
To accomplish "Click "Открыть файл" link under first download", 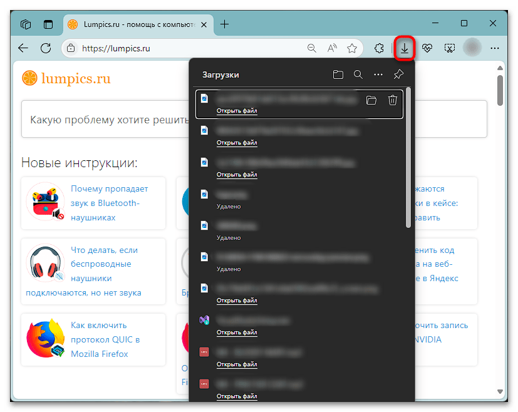I will pos(237,111).
